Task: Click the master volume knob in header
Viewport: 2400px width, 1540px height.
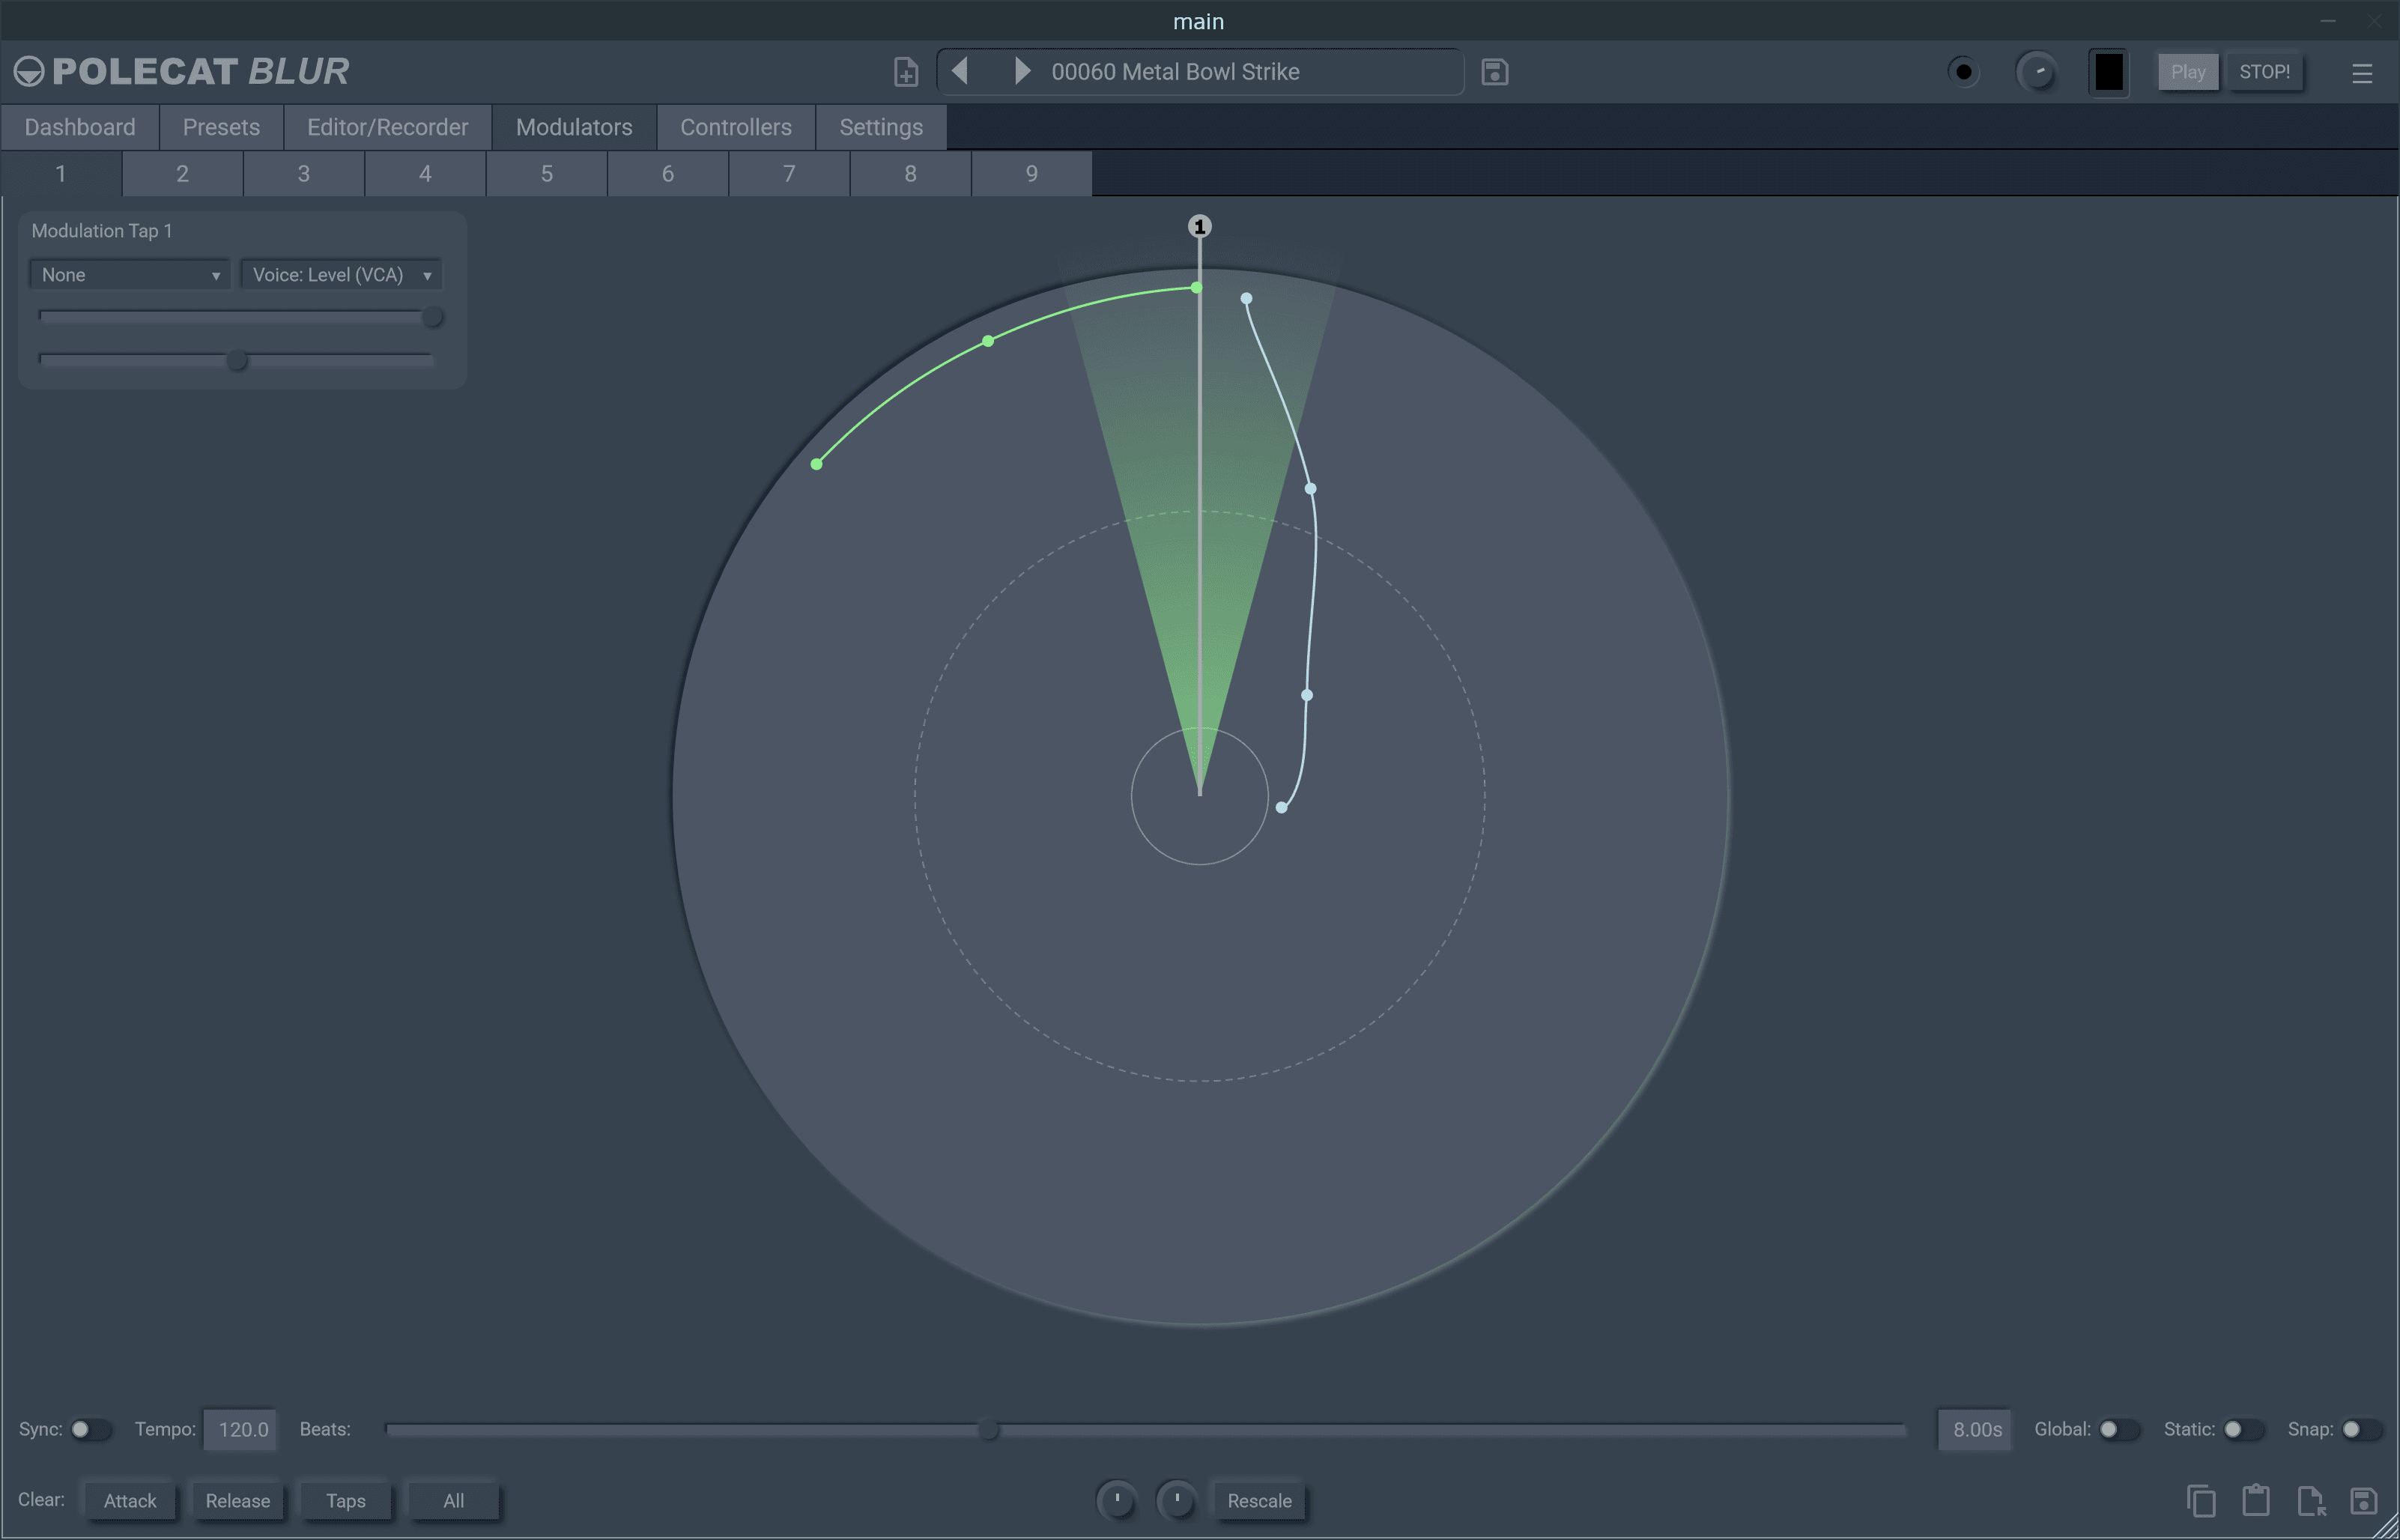Action: [x=2037, y=72]
